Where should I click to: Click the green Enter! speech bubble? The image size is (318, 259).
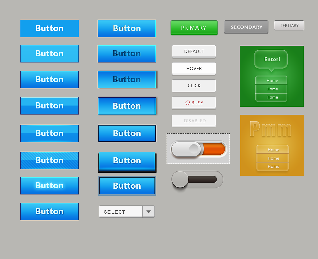point(271,59)
